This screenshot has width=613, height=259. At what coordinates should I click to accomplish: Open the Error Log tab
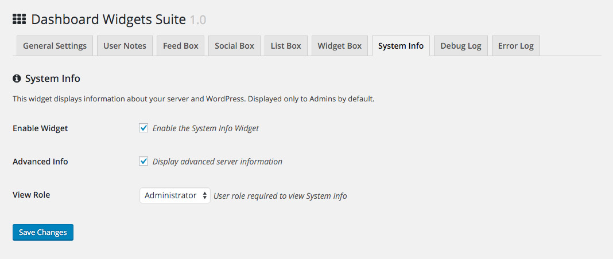pos(515,46)
